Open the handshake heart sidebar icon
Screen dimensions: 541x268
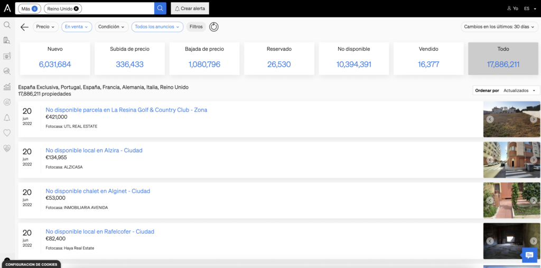point(7,148)
